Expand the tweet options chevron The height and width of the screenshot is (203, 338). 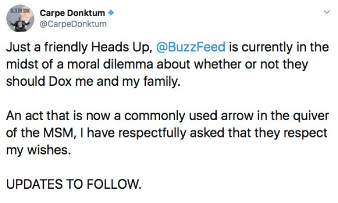pos(326,12)
